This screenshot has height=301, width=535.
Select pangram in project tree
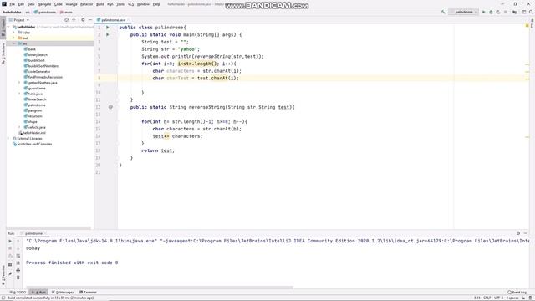click(x=35, y=110)
